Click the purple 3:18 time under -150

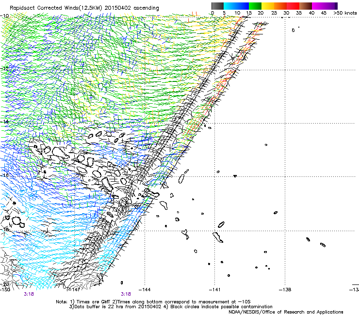pyautogui.click(x=29, y=294)
